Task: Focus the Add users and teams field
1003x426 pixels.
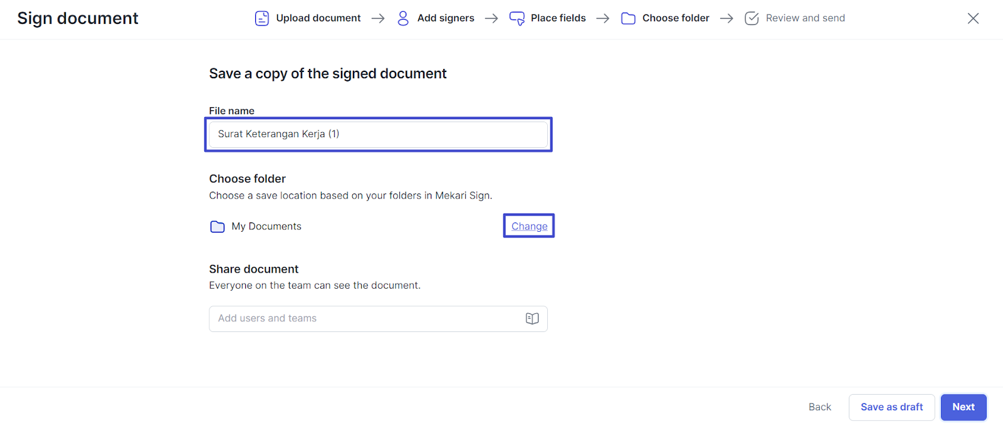Action: pos(367,319)
